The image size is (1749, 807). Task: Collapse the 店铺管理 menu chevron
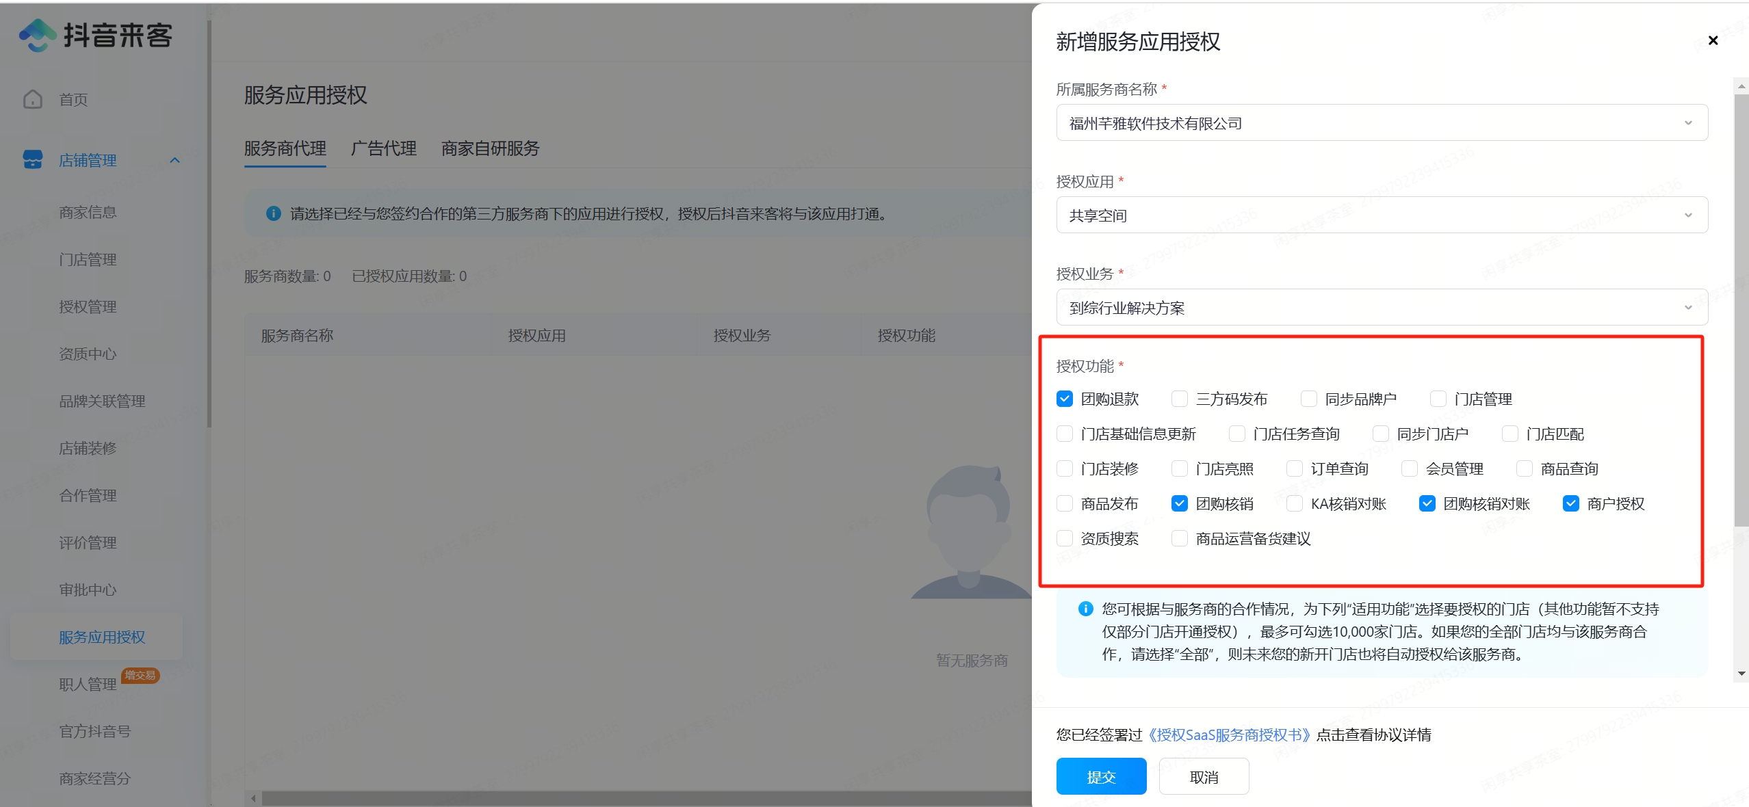point(174,160)
